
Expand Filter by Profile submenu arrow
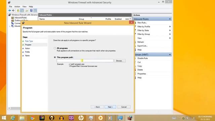click(x=170, y=27)
